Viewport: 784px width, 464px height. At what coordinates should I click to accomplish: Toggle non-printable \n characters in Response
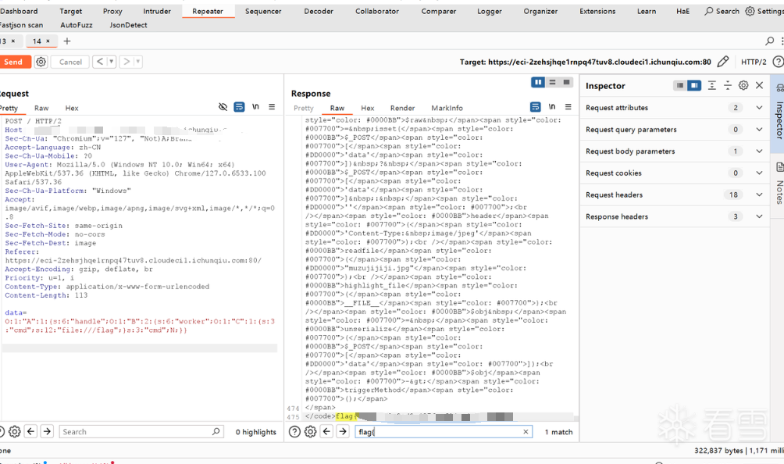tap(552, 107)
